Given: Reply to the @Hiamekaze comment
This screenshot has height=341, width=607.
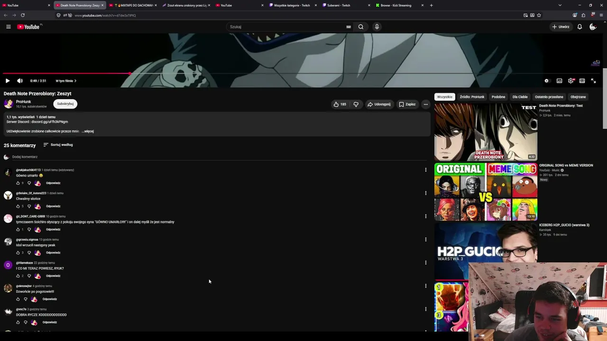Looking at the screenshot, I should pyautogui.click(x=53, y=276).
